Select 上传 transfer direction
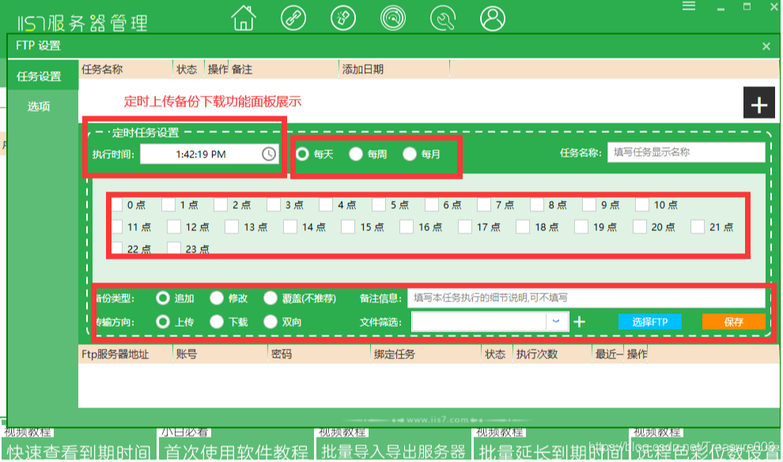The height and width of the screenshot is (462, 783). click(163, 322)
